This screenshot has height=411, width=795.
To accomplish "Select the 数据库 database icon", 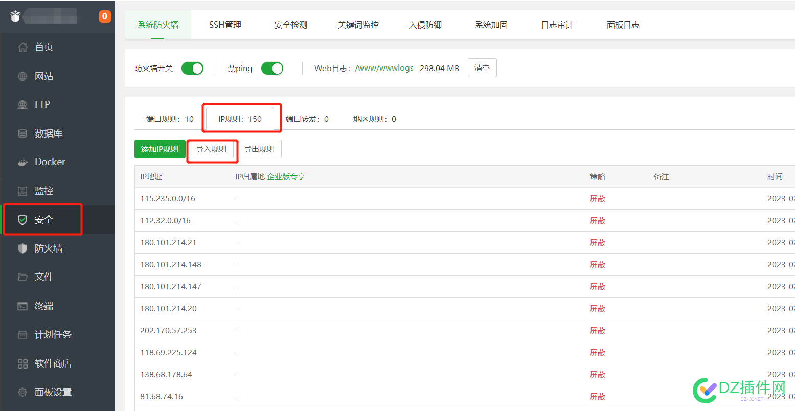I will [x=22, y=133].
